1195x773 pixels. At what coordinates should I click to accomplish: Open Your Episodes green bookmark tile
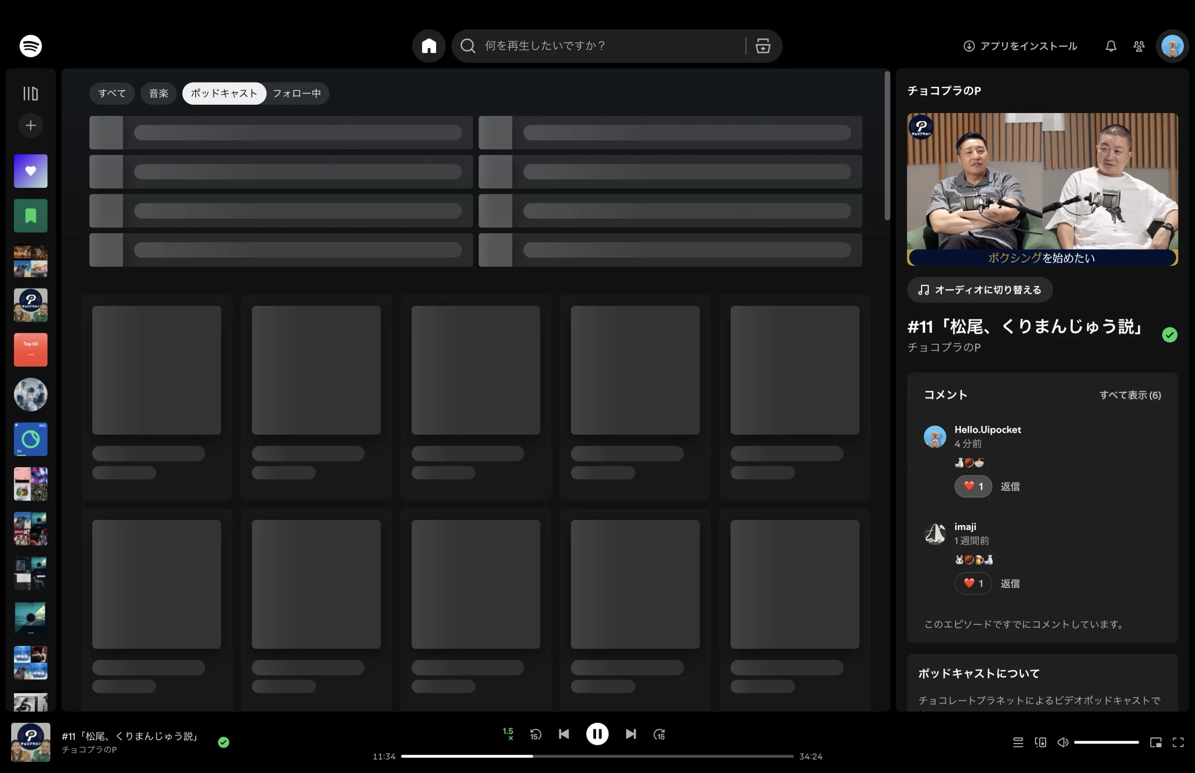click(30, 216)
